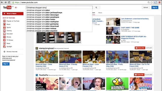The width and height of the screenshot is (162, 91).
Task: Click the Music headphones icon in sidebar
Action: click(4, 24)
